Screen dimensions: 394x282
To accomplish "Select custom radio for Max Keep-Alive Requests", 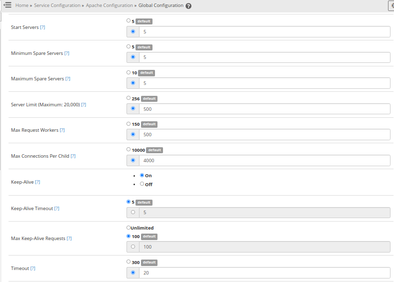I will click(x=133, y=247).
